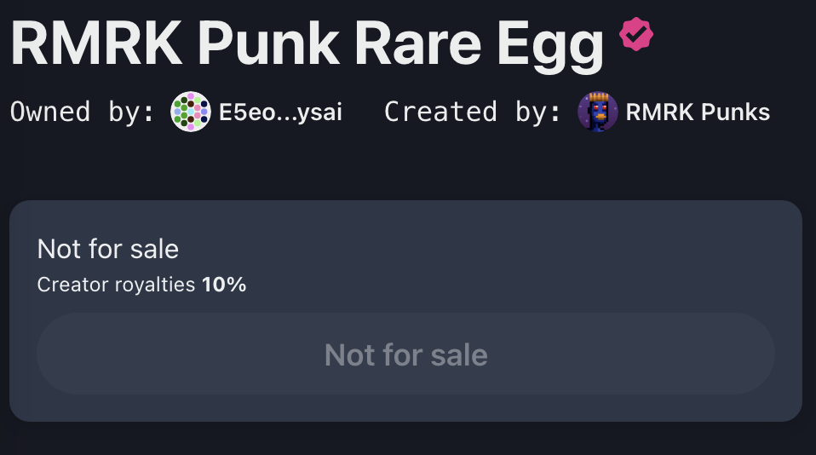Click the word 'royalties' under Not for sale
816x455 pixels.
[x=155, y=285]
